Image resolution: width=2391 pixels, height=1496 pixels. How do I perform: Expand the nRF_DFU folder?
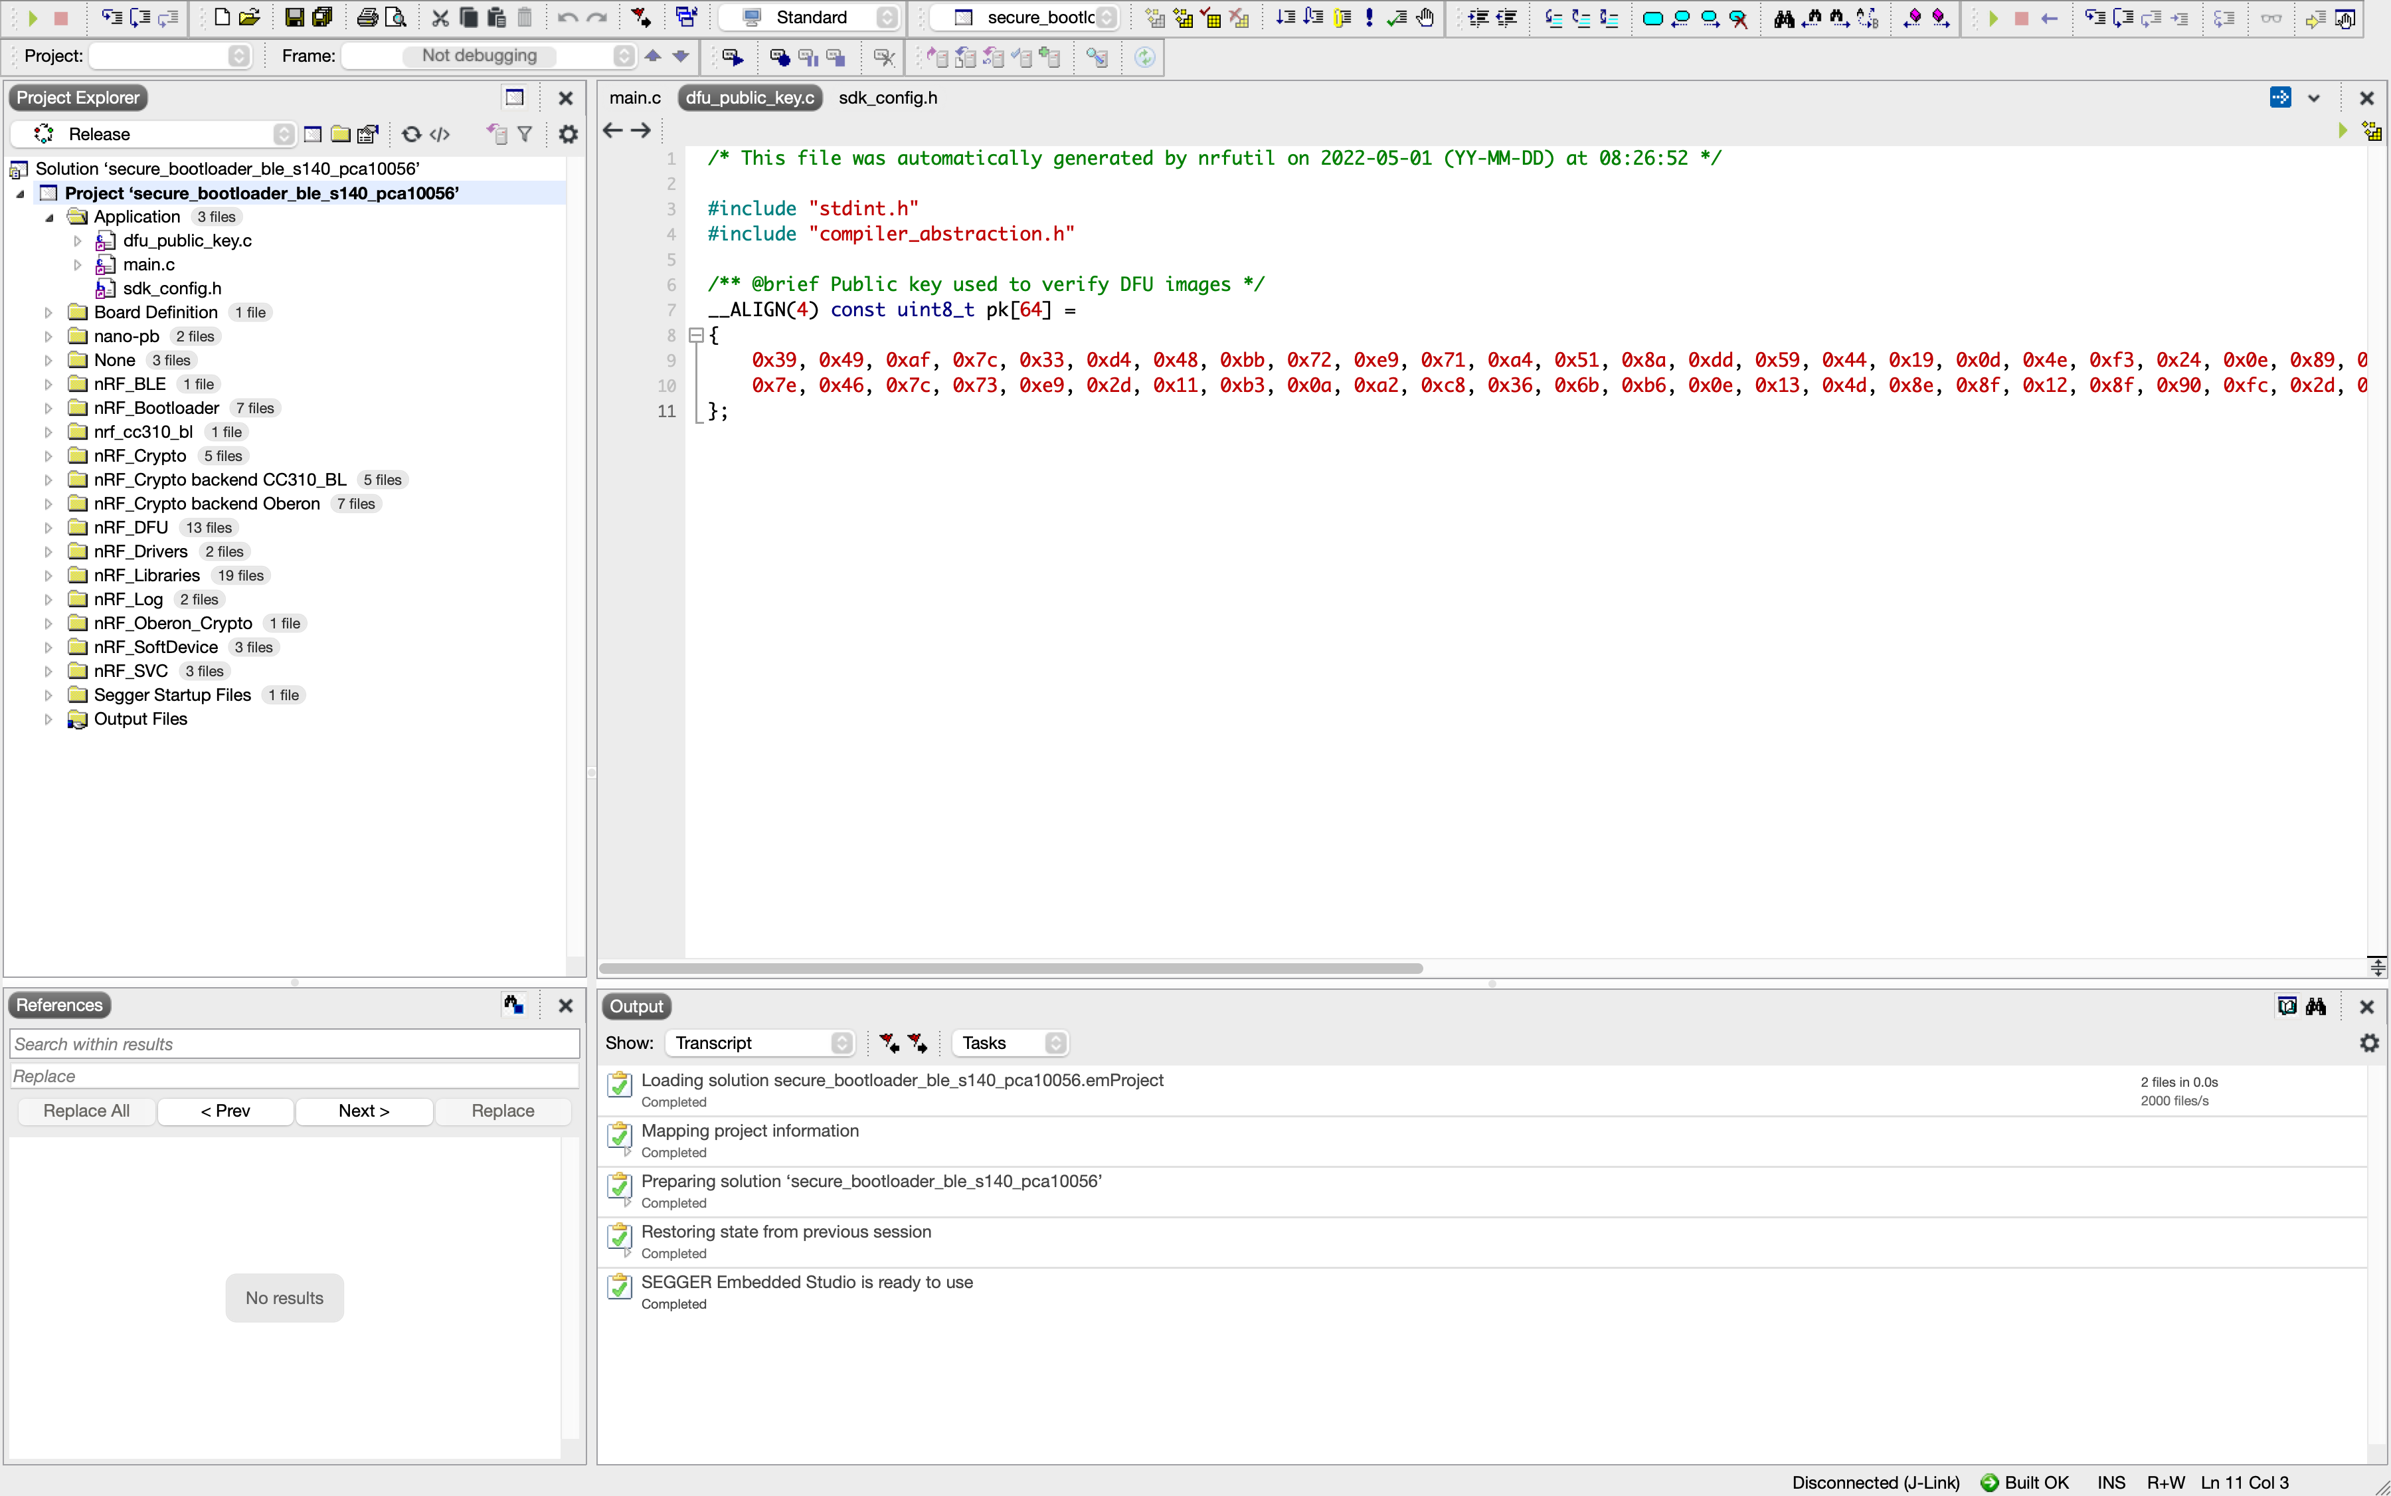47,526
